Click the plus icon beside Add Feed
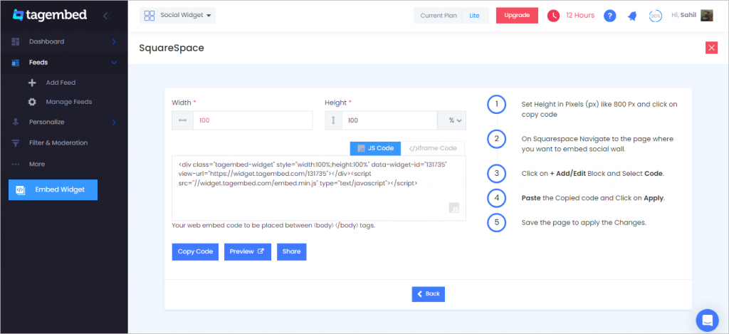Viewport: 729px width, 334px height. tap(32, 83)
